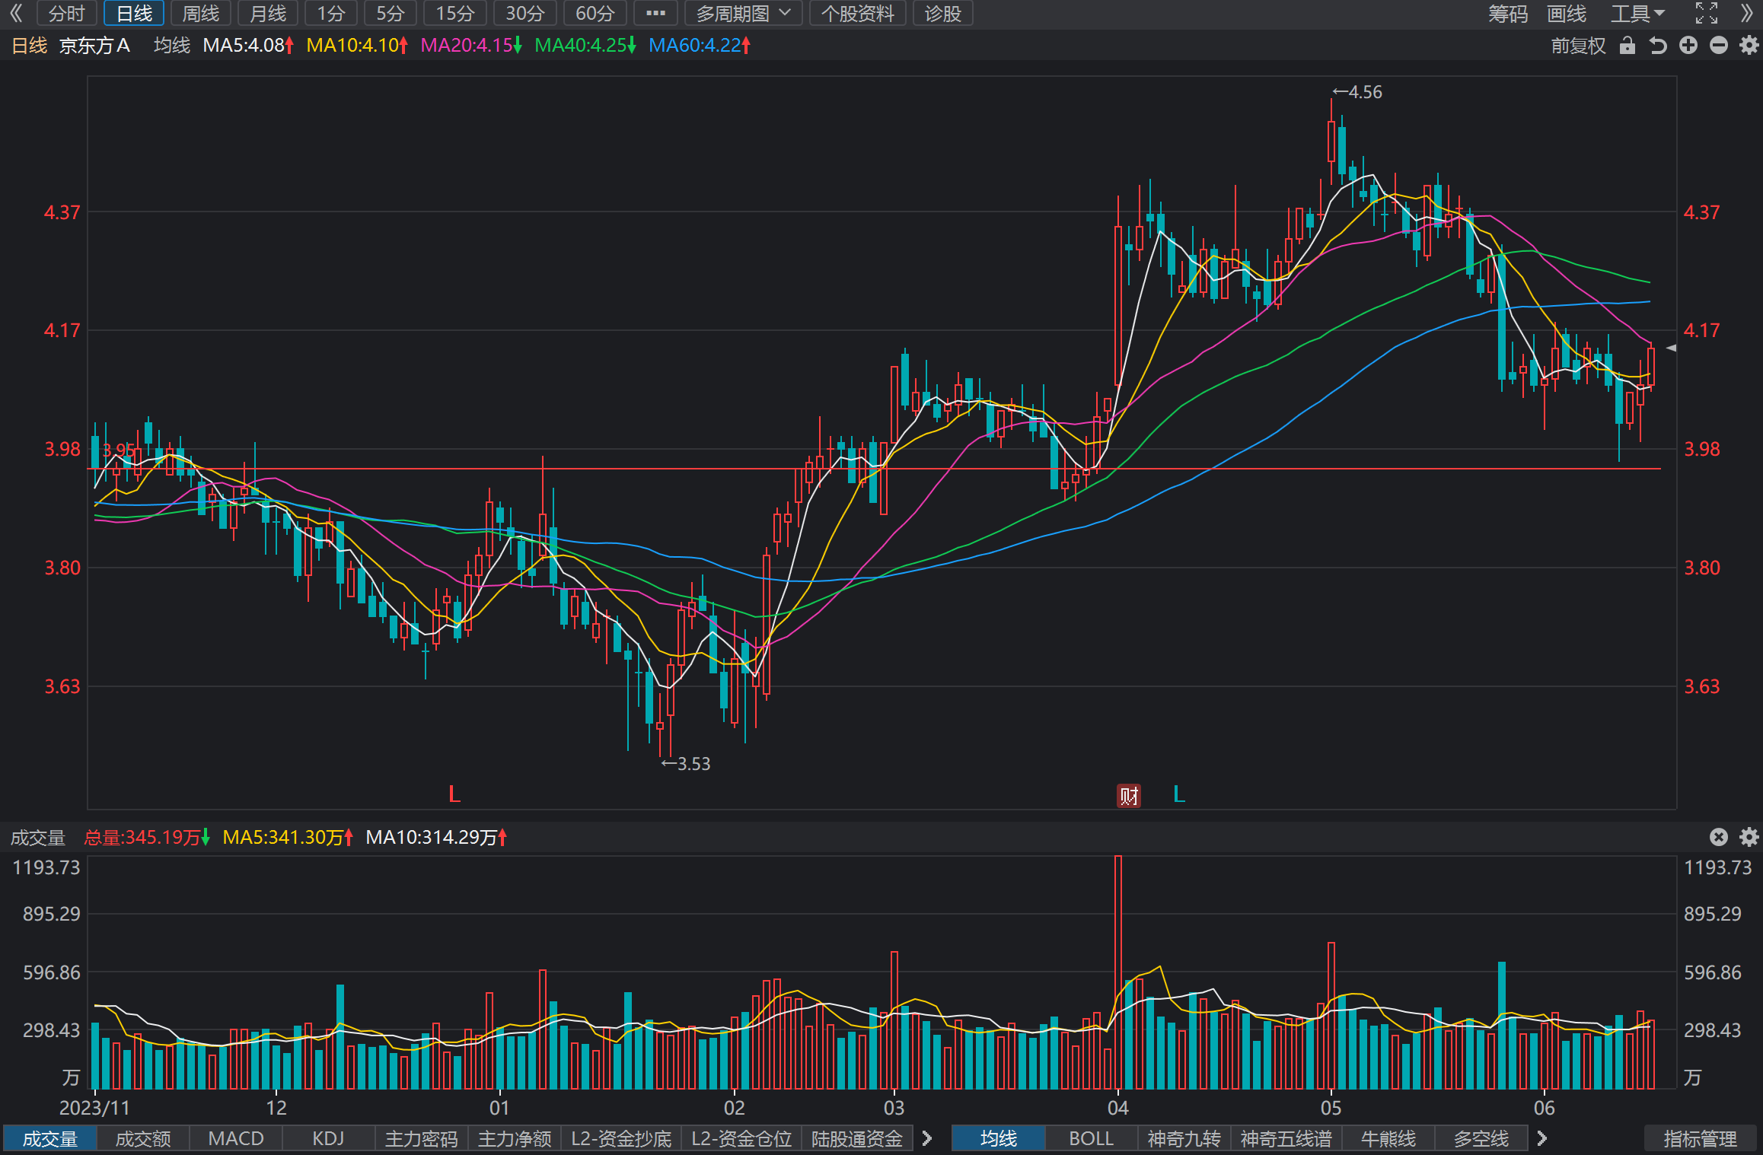
Task: Show 筹码 chip distribution
Action: click(x=1508, y=13)
